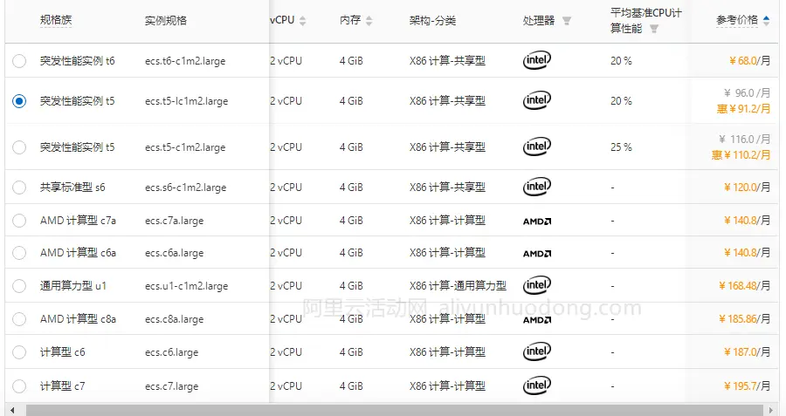The image size is (786, 416).
Task: Choose the ecs.c7a.large instance radio
Action: click(x=19, y=221)
